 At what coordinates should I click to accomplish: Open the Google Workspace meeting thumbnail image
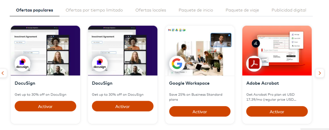pos(221,40)
